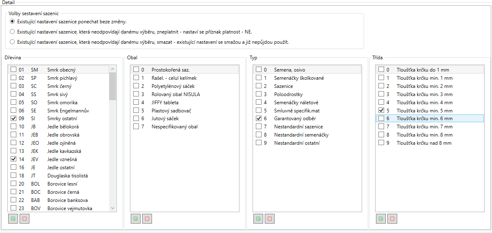Enable checkbox for Jutový sáček
The height and width of the screenshot is (233, 492).
(x=136, y=119)
